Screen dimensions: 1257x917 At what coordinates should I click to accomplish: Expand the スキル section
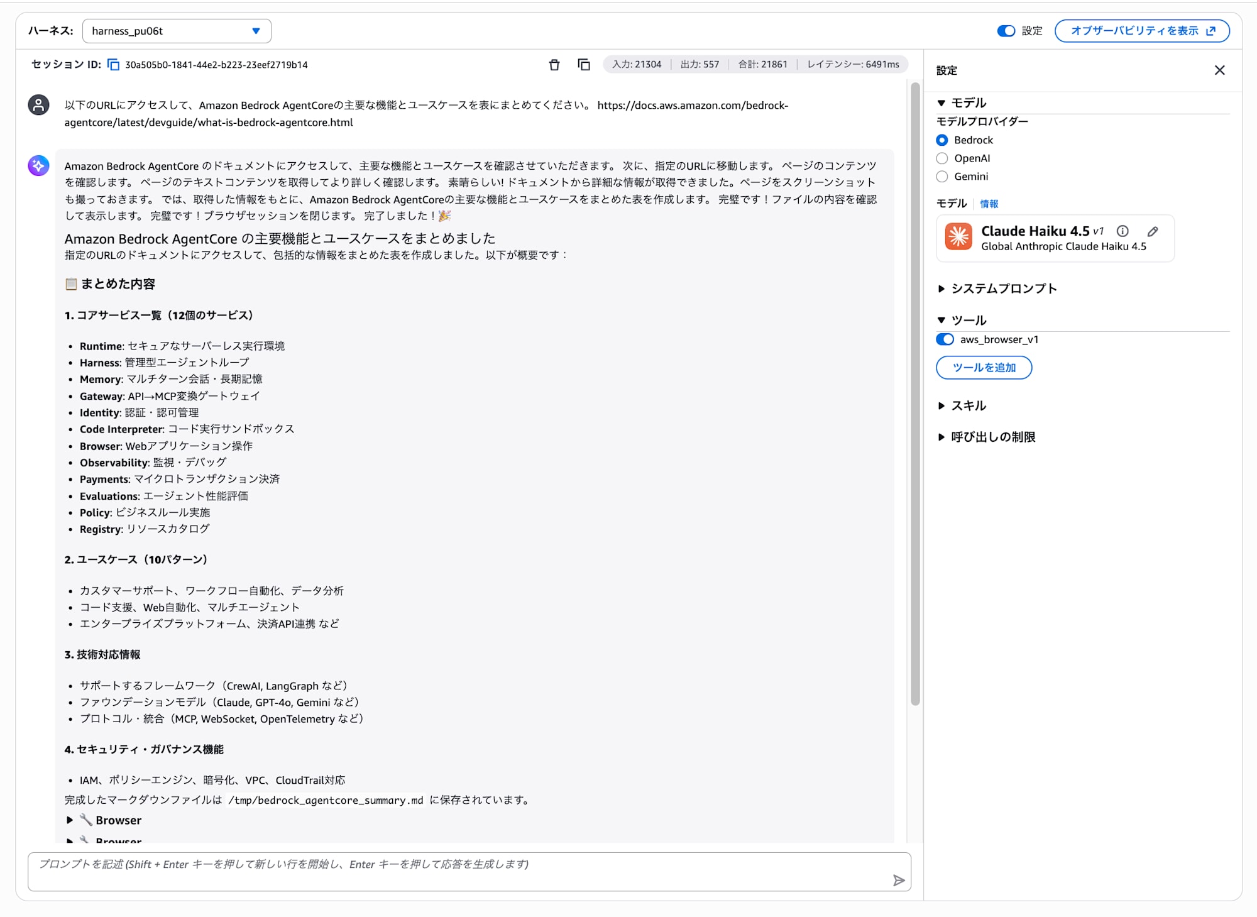pyautogui.click(x=962, y=405)
